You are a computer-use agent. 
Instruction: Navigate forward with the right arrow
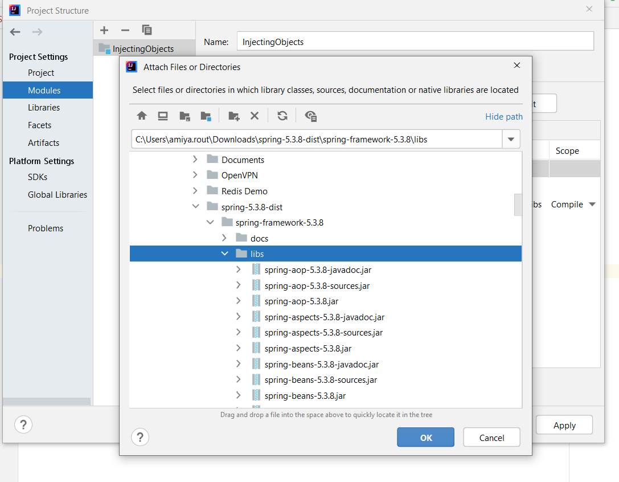tap(37, 31)
